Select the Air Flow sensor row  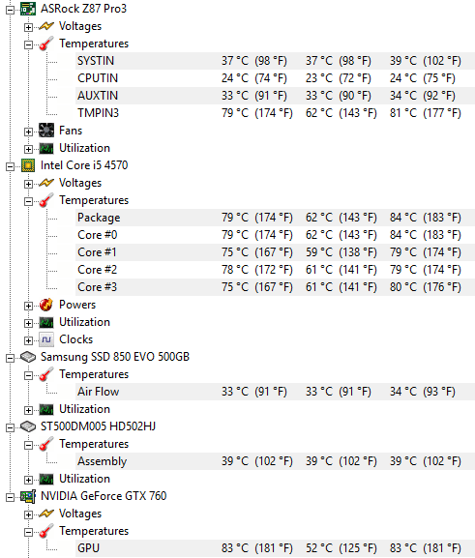276,392
